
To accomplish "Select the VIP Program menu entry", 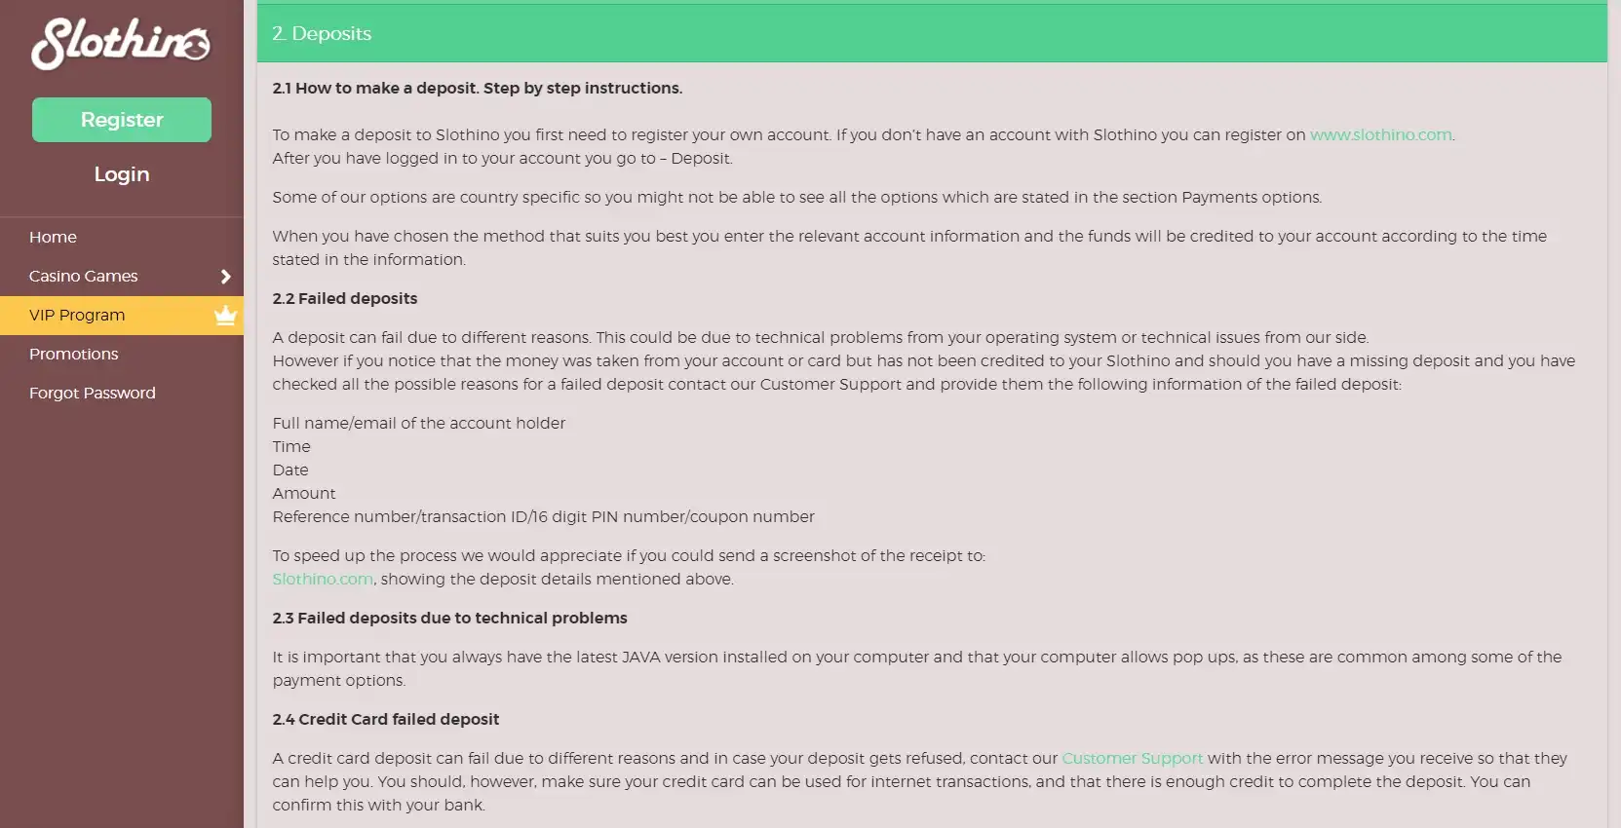I will coord(77,315).
